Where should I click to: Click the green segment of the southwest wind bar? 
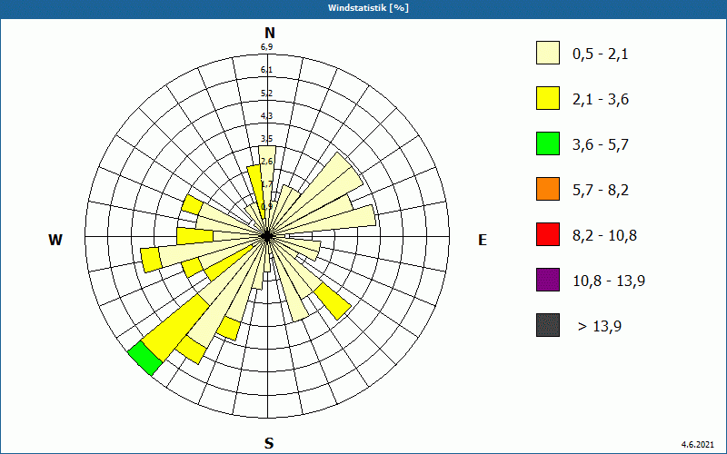[x=145, y=359]
